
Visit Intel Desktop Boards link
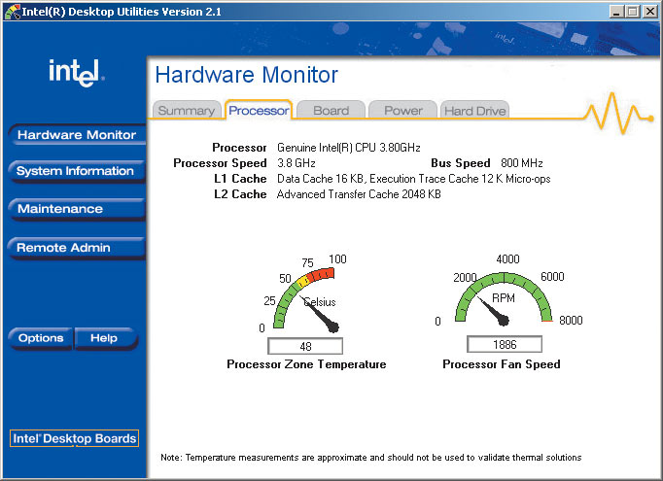click(75, 438)
